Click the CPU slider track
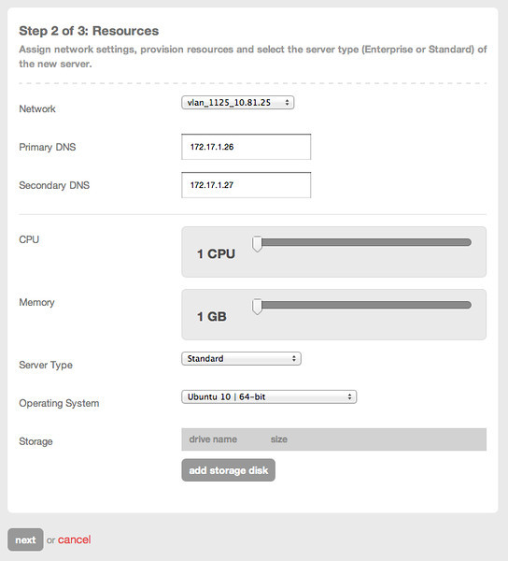This screenshot has width=508, height=561. pos(362,242)
